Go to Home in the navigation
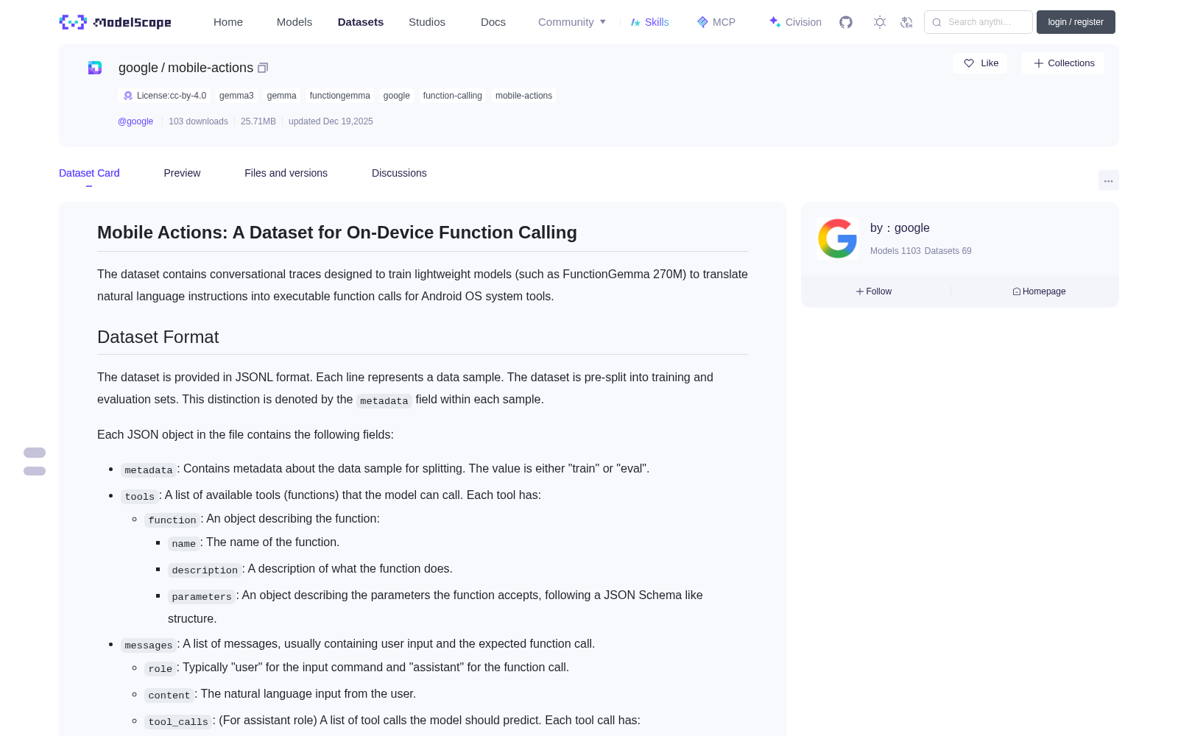Viewport: 1178px width, 736px height. pyautogui.click(x=228, y=22)
